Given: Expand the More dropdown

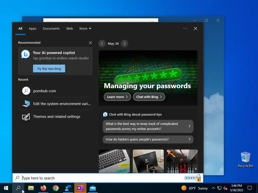Looking at the screenshot, I should click(85, 29).
